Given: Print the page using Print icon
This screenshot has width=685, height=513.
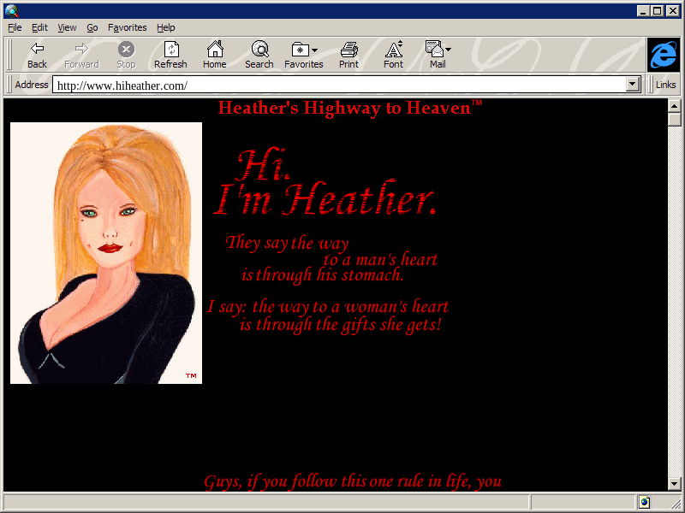Looking at the screenshot, I should (348, 50).
